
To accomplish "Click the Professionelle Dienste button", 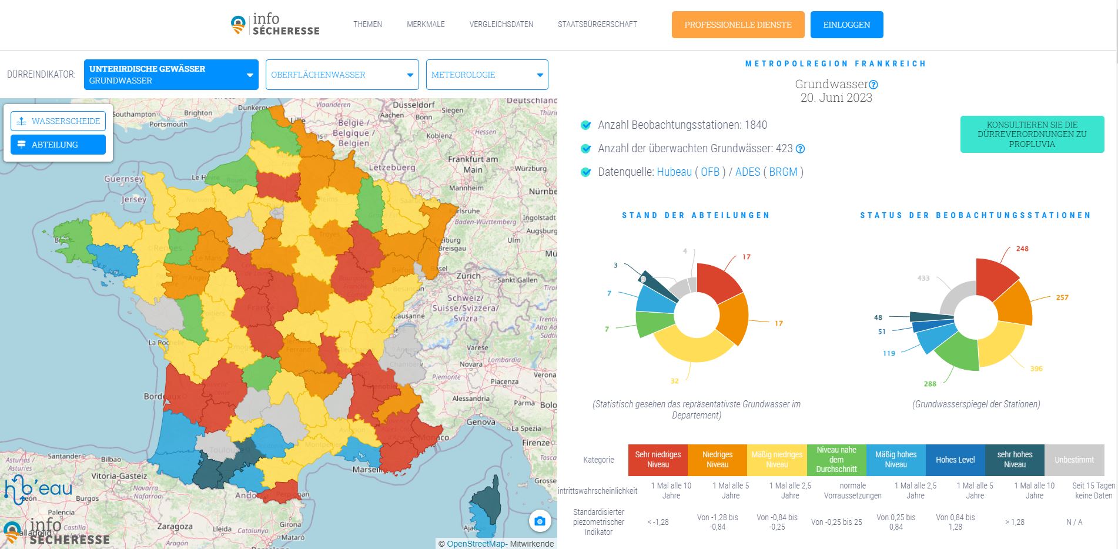I will click(x=738, y=25).
